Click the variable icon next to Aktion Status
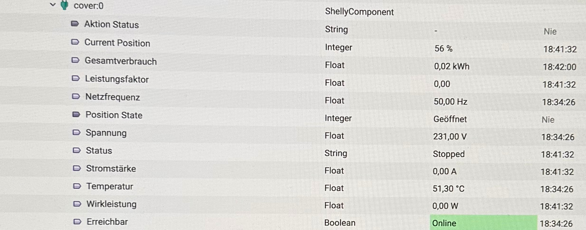Screen dimensions: 586x230 coord(75,24)
